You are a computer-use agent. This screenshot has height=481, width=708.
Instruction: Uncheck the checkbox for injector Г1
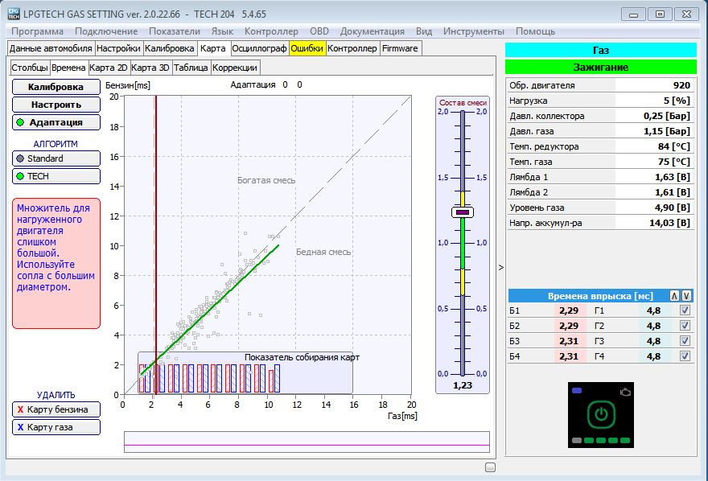[x=685, y=310]
